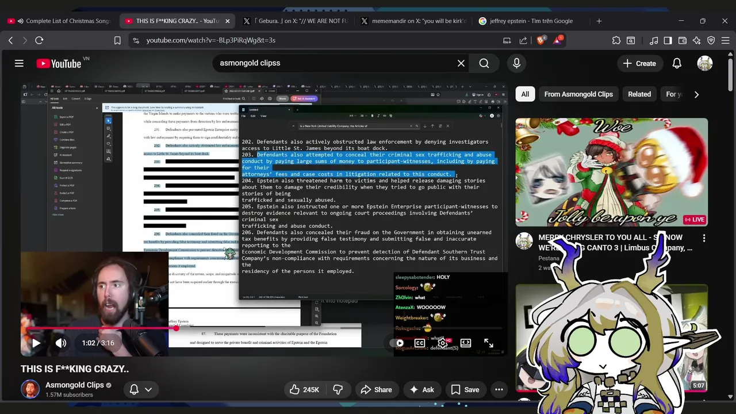The width and height of the screenshot is (736, 414).
Task: Dislike this video
Action: [x=338, y=390]
